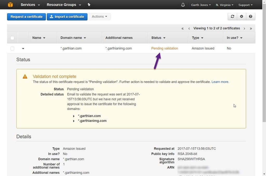Click the Additional names column header
Image resolution: width=266 pixels, height=176 pixels.
click(119, 38)
